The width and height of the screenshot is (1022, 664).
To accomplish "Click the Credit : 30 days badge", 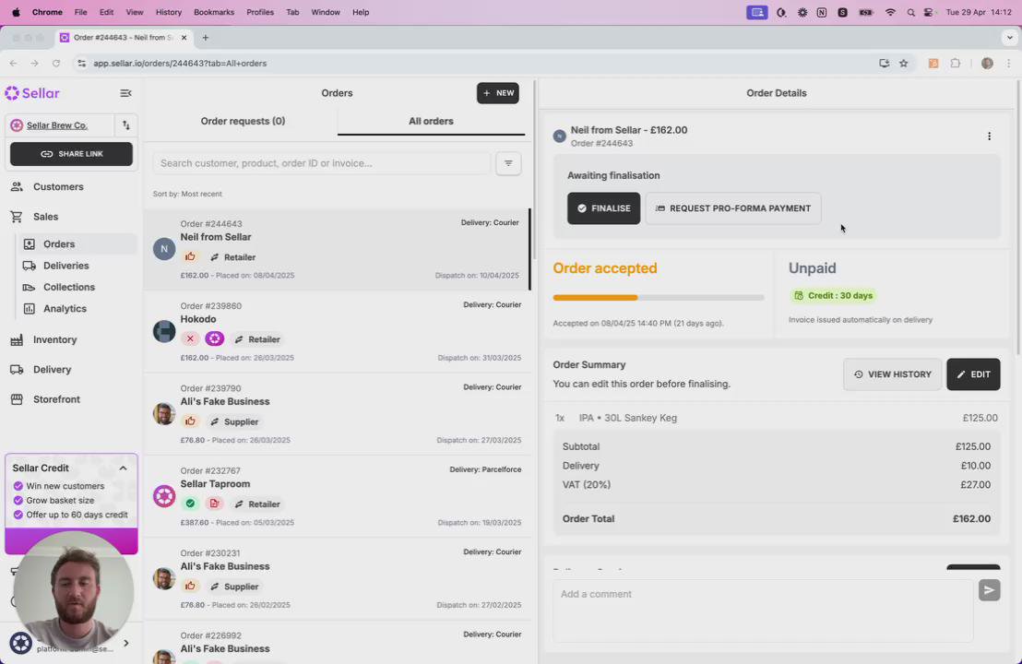I will coord(832,296).
